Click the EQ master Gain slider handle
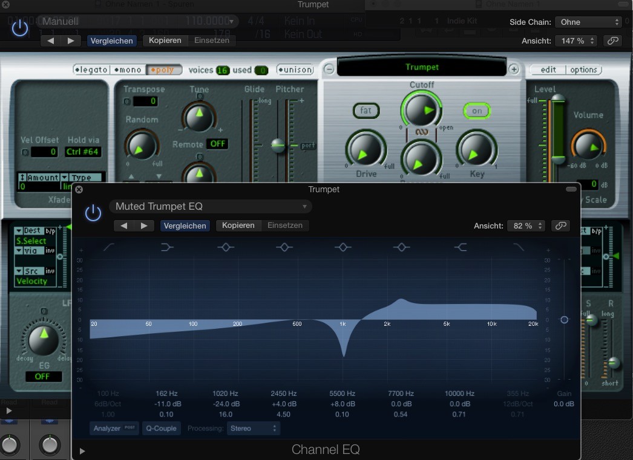This screenshot has width=633, height=460. [565, 320]
